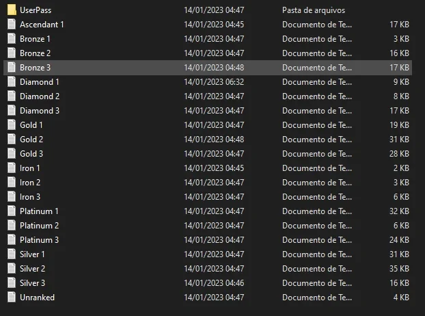Open the UserPass folder icon
The image size is (425, 316).
pyautogui.click(x=12, y=10)
